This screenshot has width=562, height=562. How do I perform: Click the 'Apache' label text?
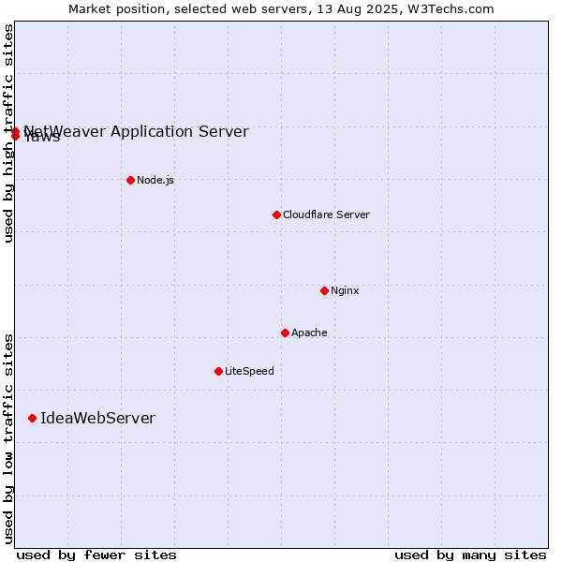309,333
